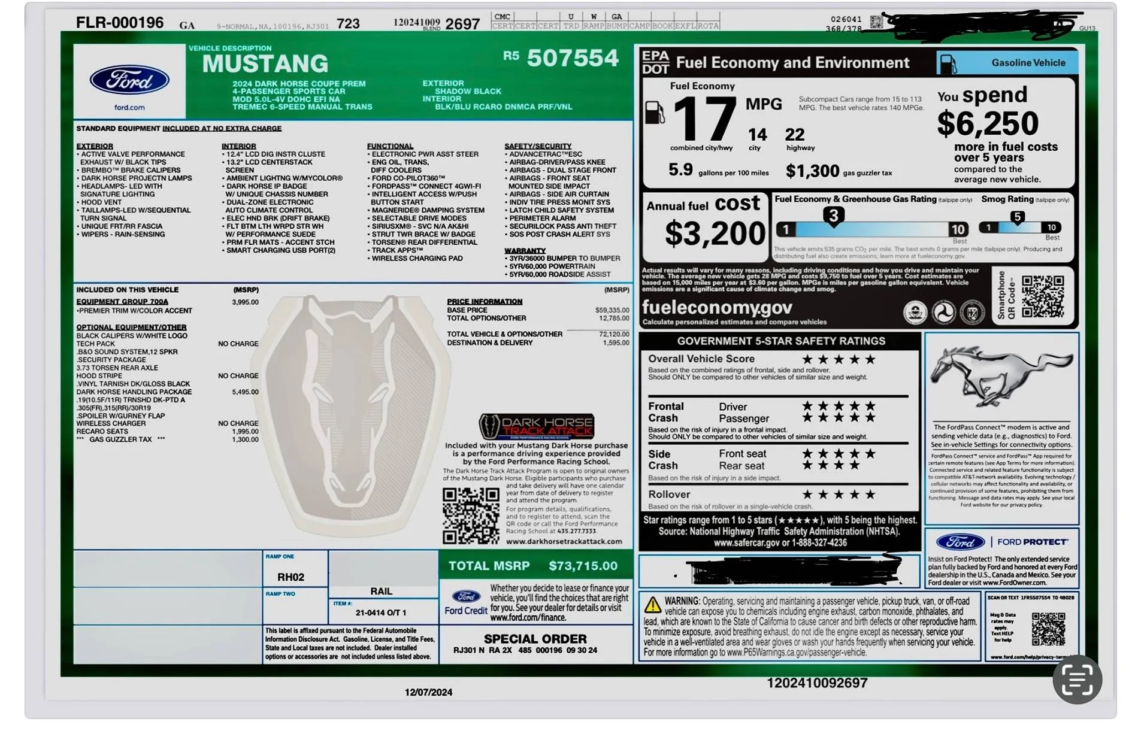Viewport: 1138px width, 734px height.
Task: Click the 5.9 gallons per 100 miles value
Action: 718,171
